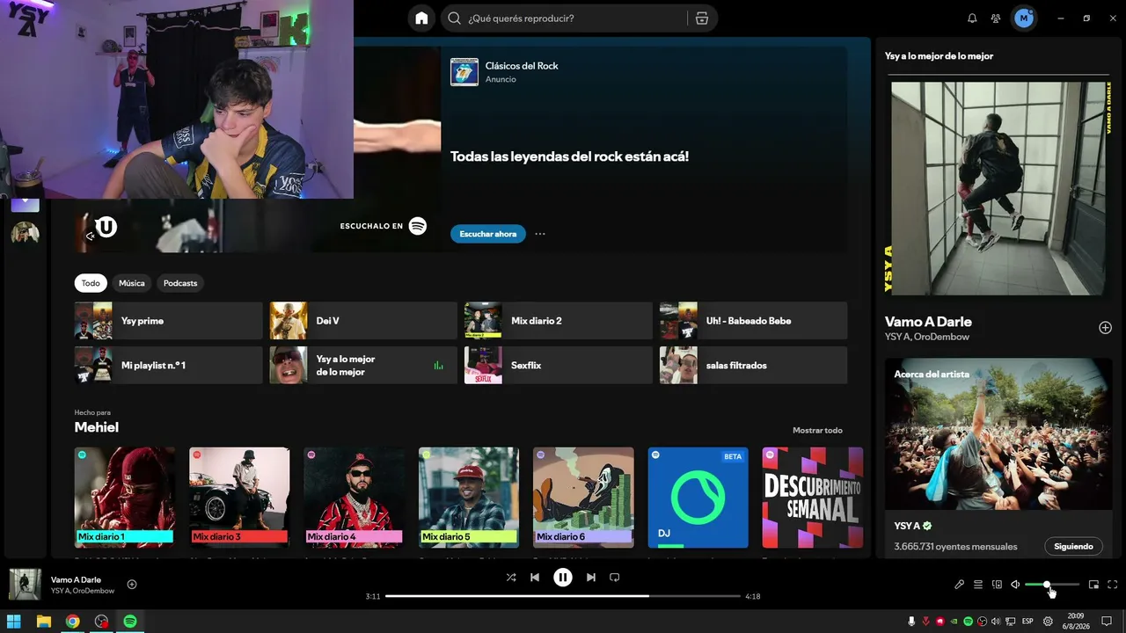
Task: Pause the current song
Action: (x=563, y=578)
